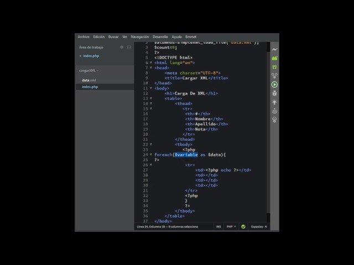The height and width of the screenshot is (265, 354).
Task: Click the Área de trabajo header
Action: point(91,47)
